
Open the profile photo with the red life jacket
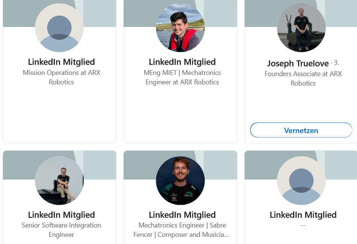[180, 28]
